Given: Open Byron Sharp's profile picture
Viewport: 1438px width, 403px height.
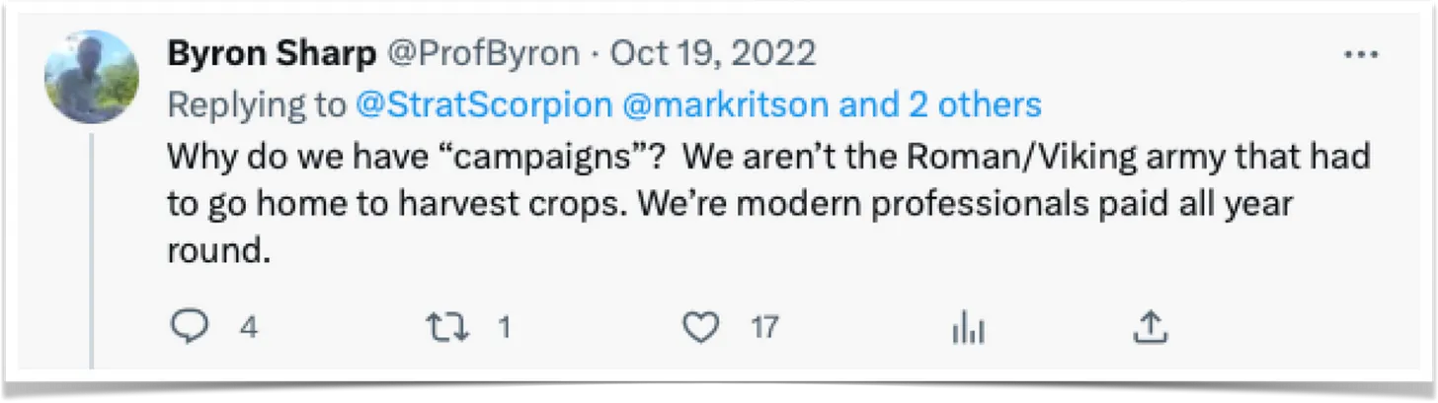Looking at the screenshot, I should [92, 77].
